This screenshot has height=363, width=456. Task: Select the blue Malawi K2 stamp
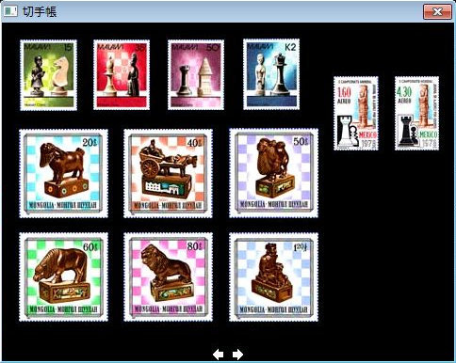271,74
